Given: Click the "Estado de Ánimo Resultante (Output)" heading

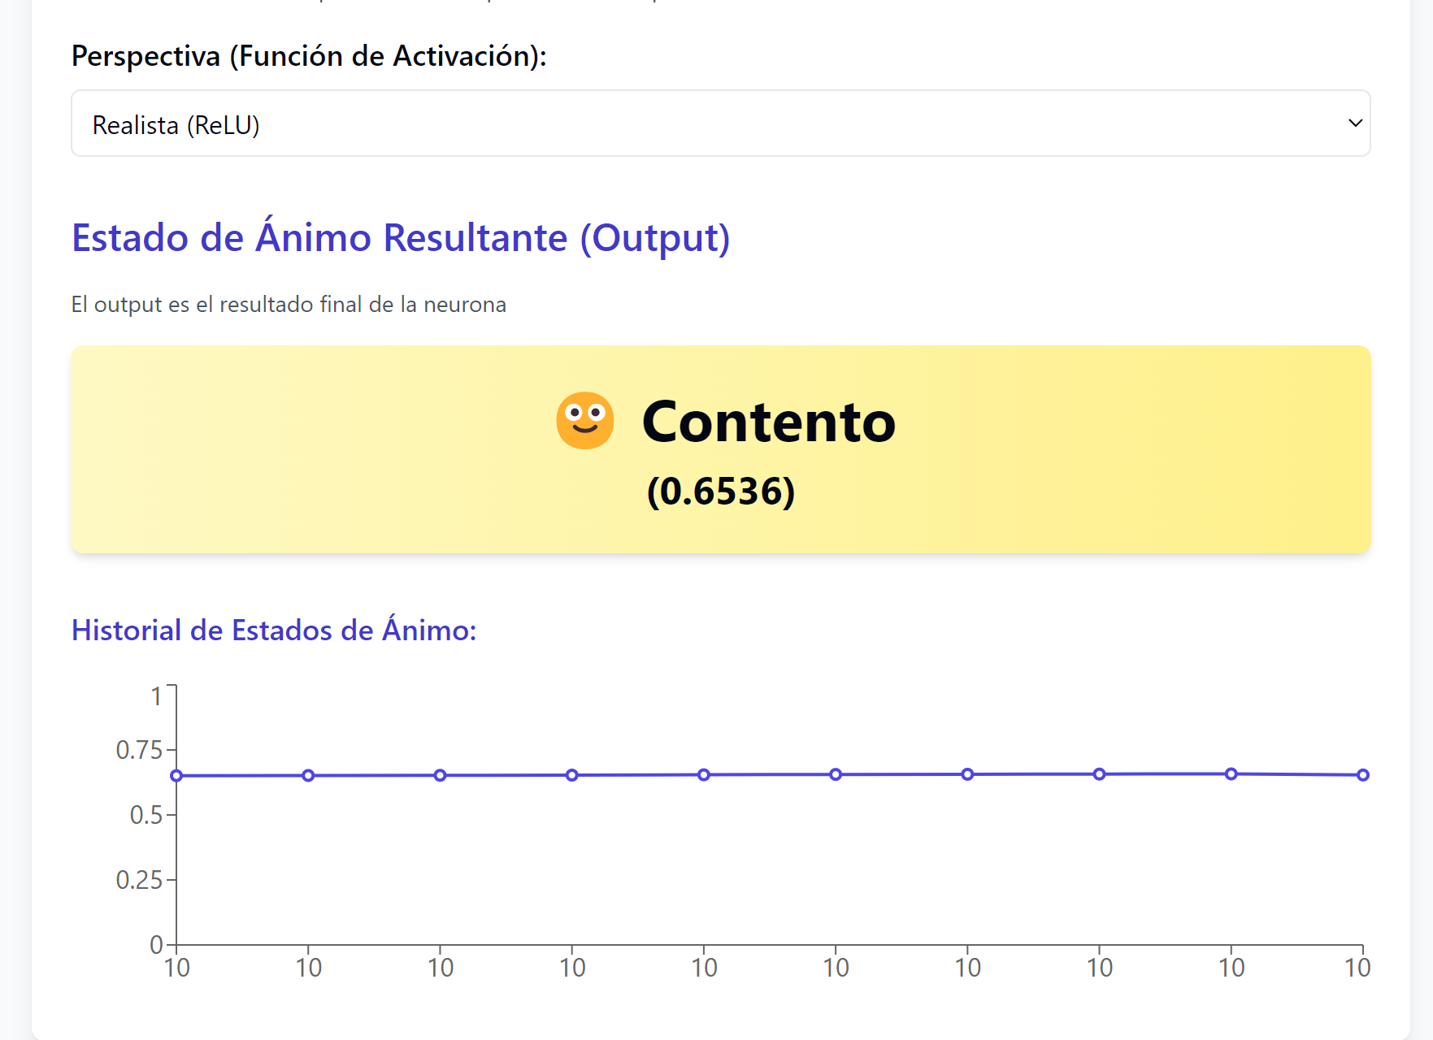Looking at the screenshot, I should [401, 238].
